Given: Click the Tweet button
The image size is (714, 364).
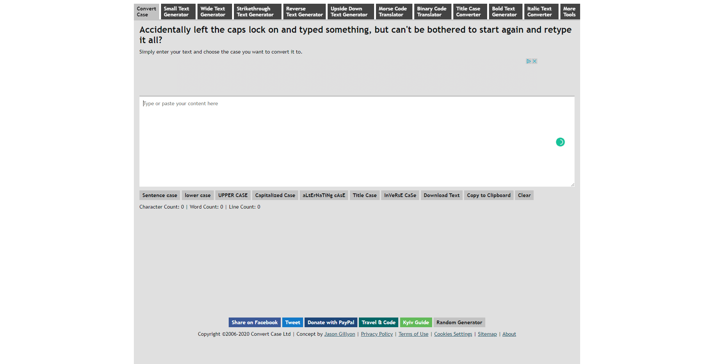Looking at the screenshot, I should [x=292, y=322].
